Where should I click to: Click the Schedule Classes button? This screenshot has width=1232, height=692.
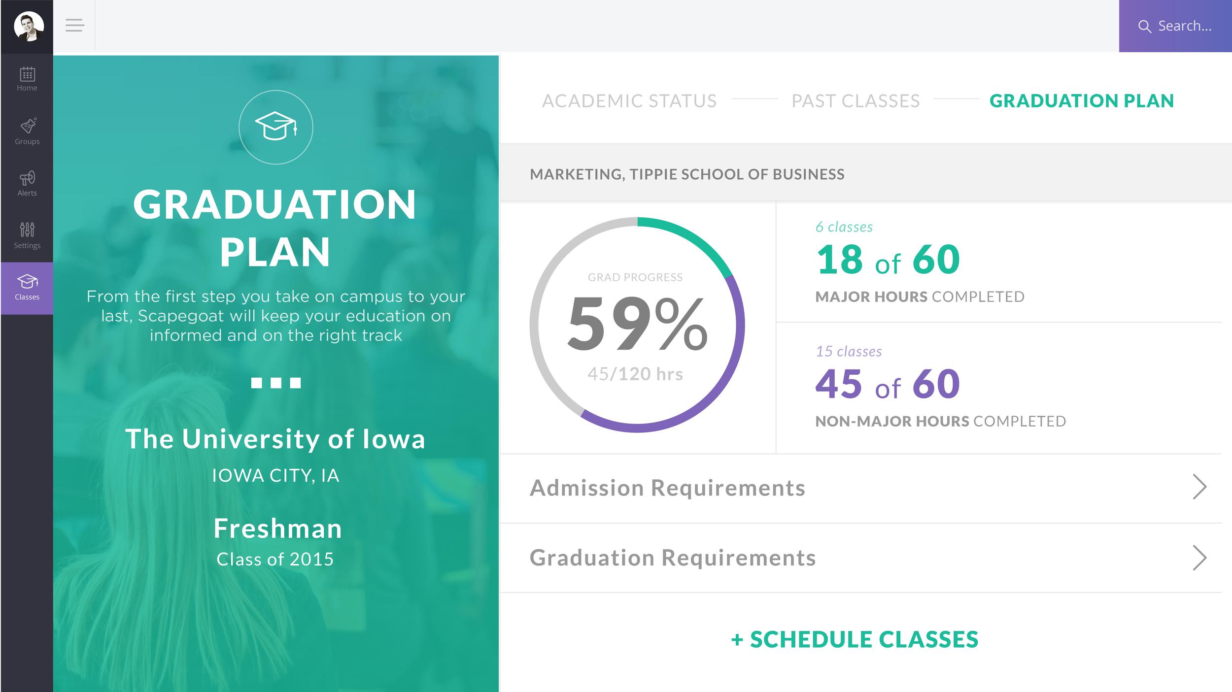[x=855, y=639]
